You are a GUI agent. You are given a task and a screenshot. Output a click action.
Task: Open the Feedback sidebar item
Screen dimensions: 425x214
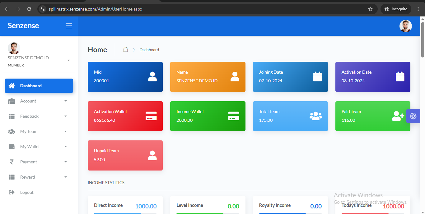(x=39, y=116)
